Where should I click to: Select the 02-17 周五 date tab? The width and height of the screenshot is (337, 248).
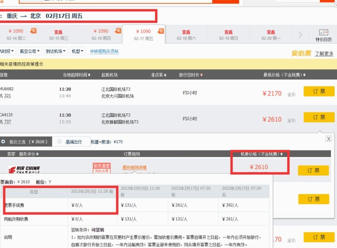[144, 34]
